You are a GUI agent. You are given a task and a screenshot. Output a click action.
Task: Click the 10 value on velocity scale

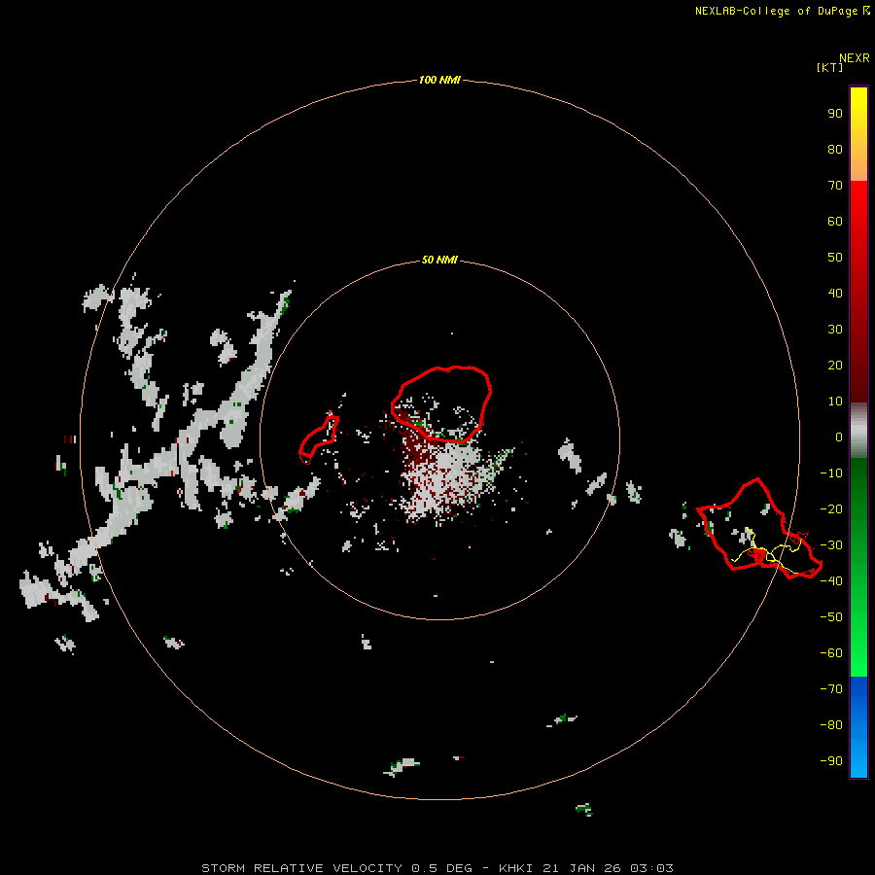835,402
